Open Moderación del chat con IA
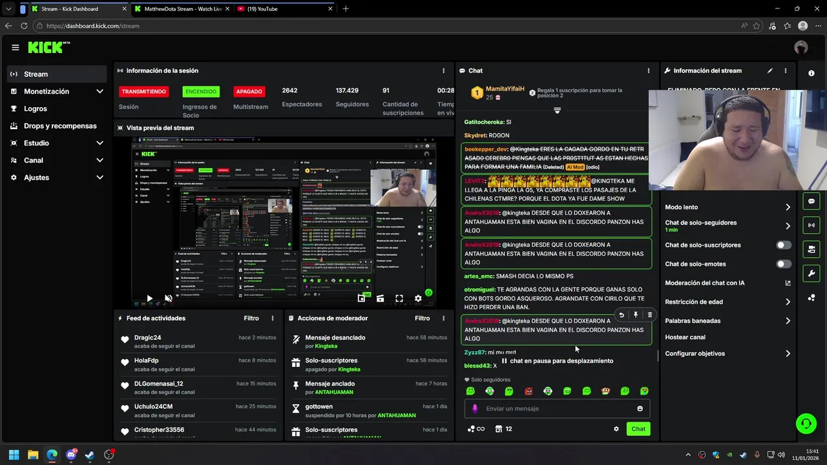Screen dimensions: 827x465 (x=728, y=283)
